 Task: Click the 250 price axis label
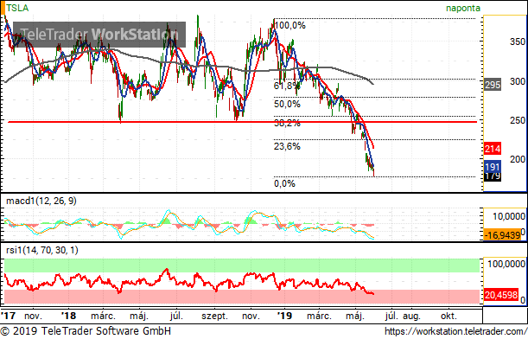[x=518, y=120]
